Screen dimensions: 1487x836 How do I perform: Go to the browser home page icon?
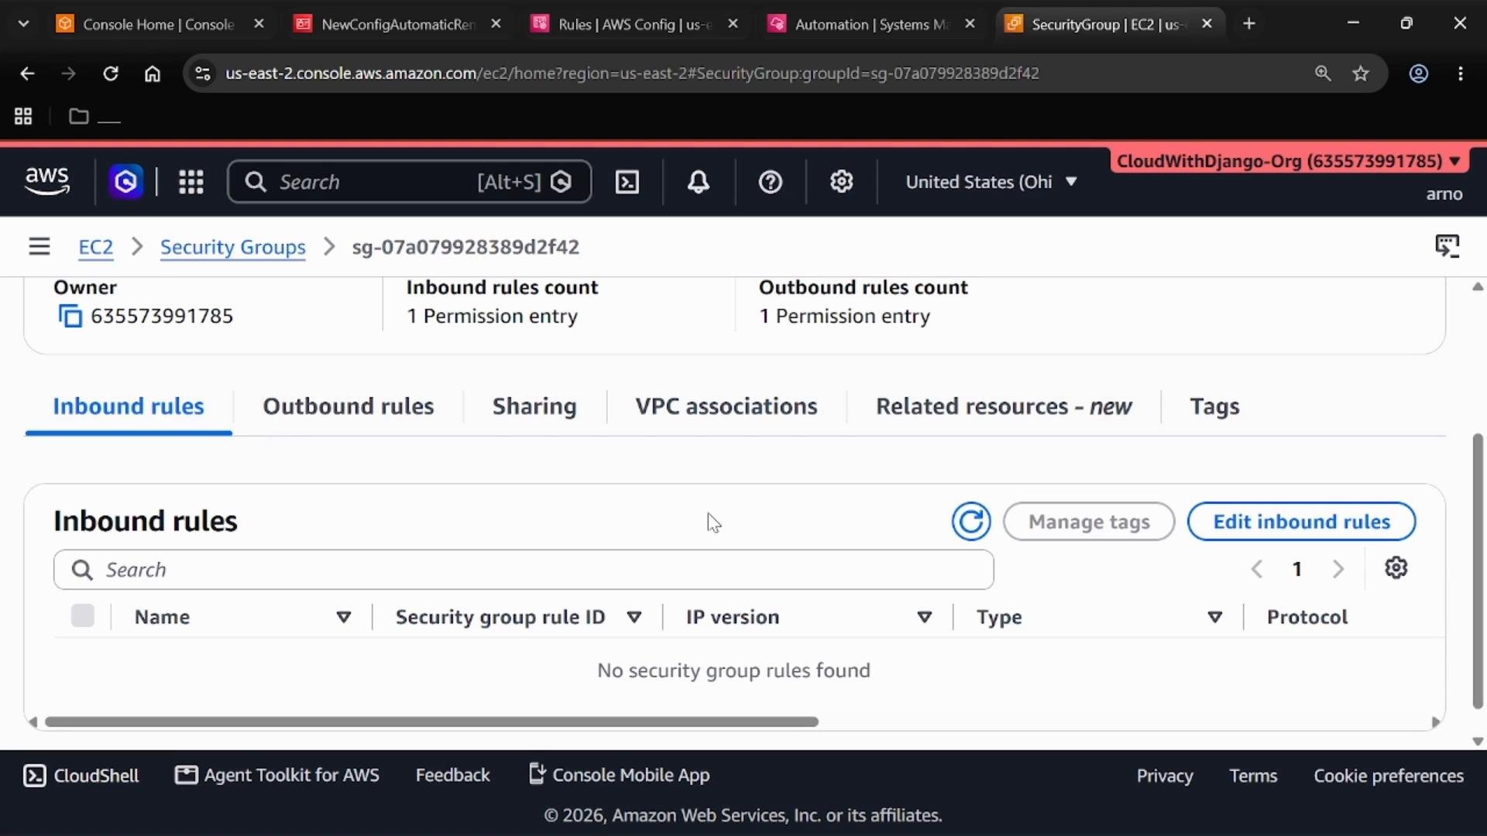[153, 74]
